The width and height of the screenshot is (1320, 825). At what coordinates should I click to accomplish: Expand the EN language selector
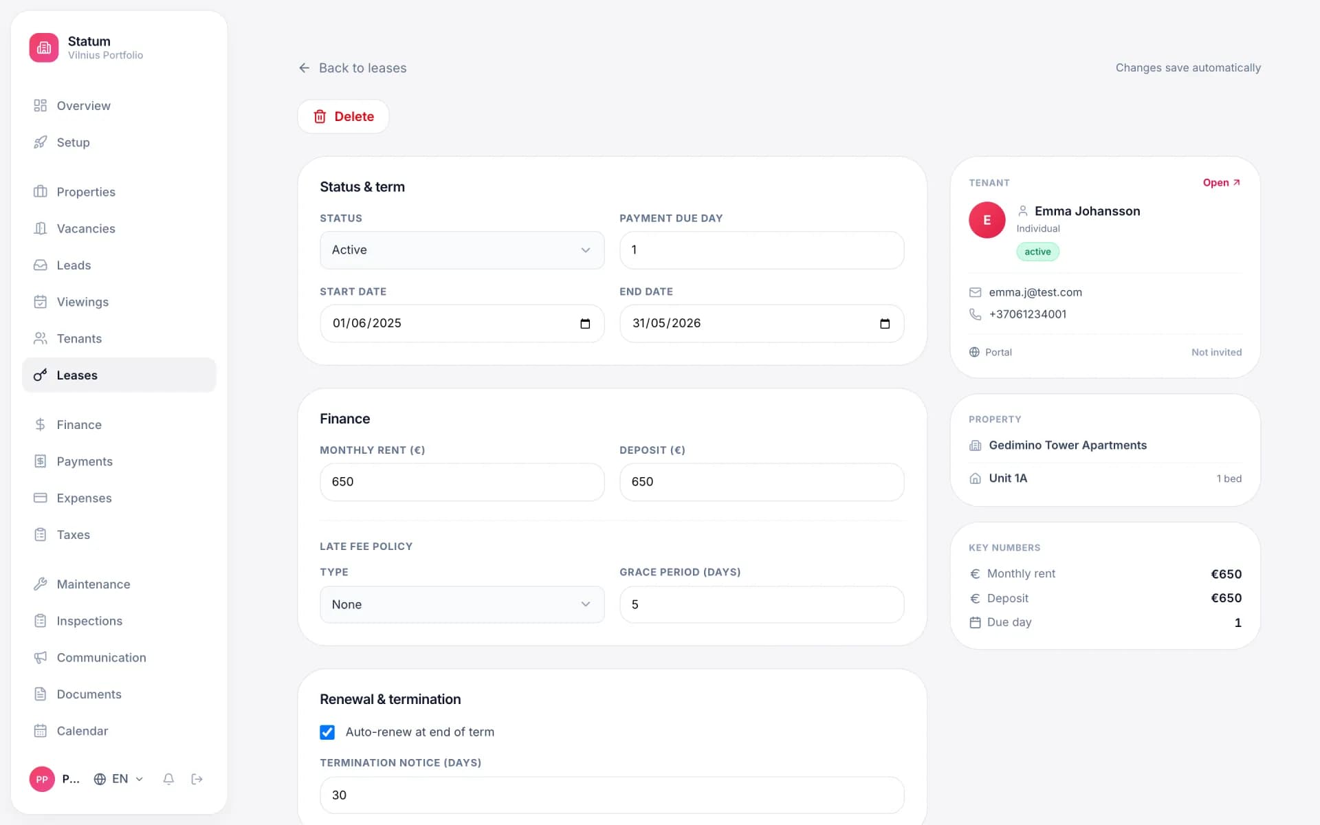[120, 779]
